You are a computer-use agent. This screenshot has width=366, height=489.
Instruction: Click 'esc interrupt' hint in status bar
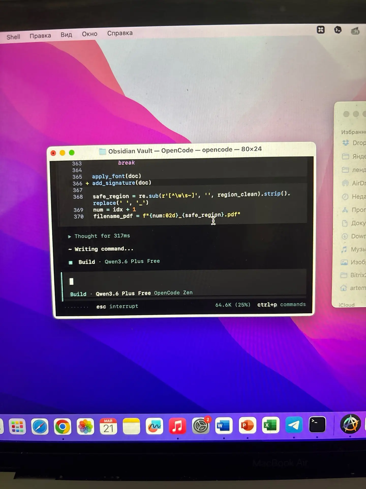pos(117,306)
